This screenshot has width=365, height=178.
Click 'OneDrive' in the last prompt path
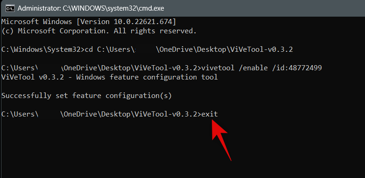[x=80, y=114]
